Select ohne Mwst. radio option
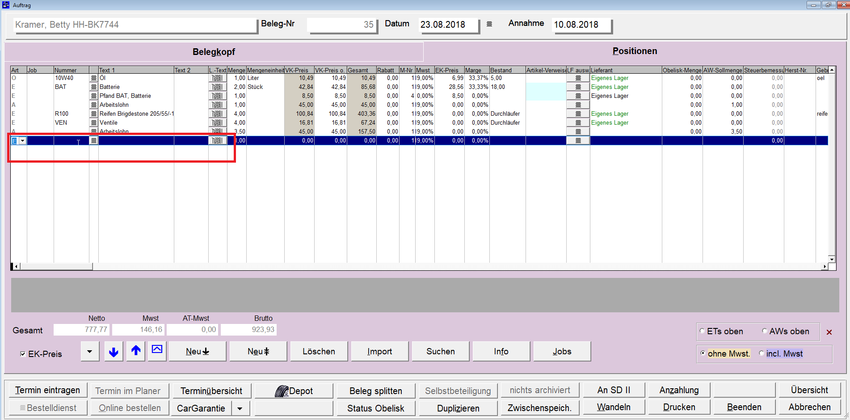Viewport: 850px width, 420px height. [703, 353]
